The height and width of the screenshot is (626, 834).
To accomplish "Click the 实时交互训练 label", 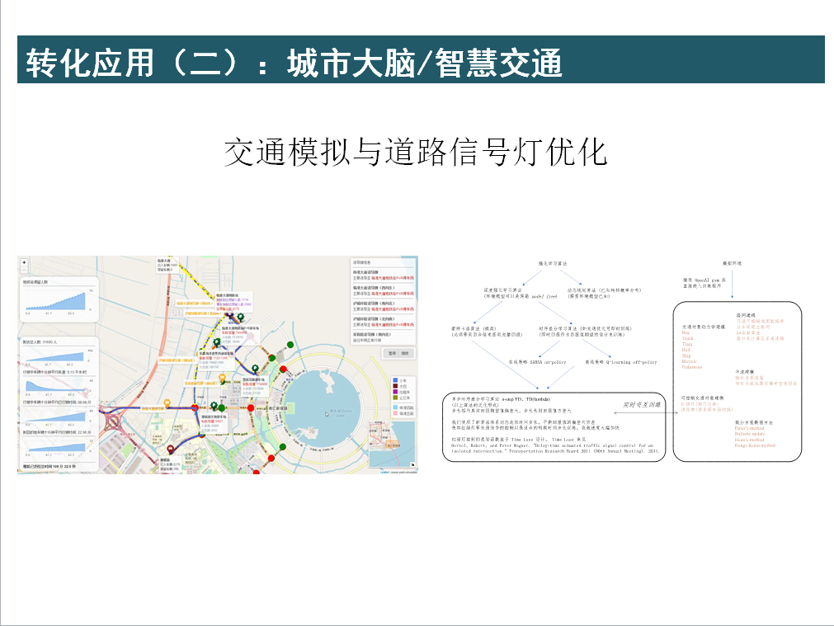I will click(x=642, y=405).
